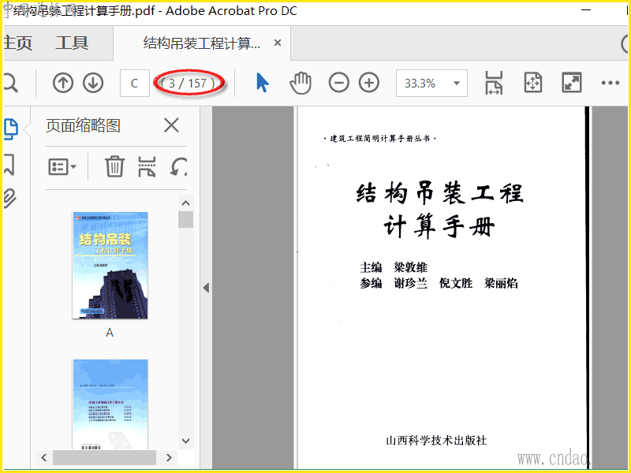This screenshot has height=473, width=631.
Task: Open page thumbnails sidebar icon
Action: 10,128
